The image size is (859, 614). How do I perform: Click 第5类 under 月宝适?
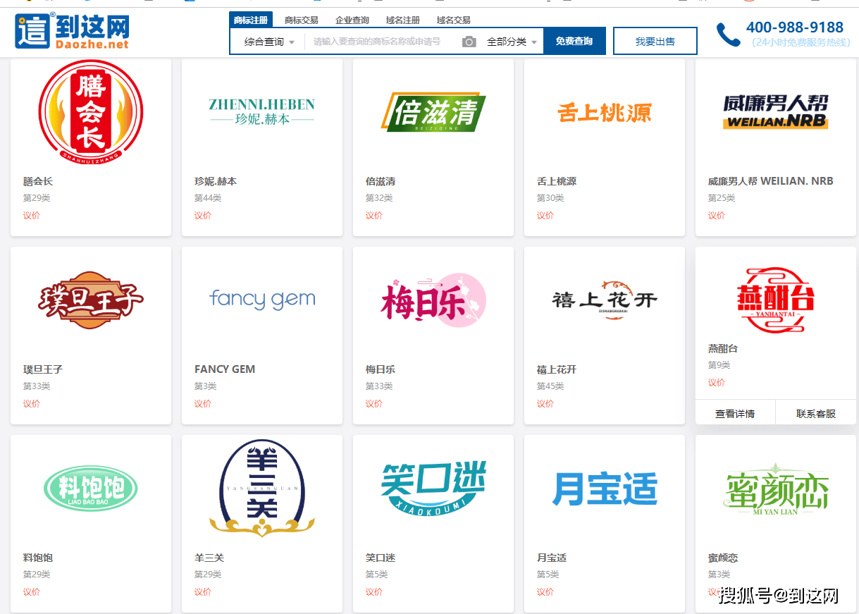point(548,575)
